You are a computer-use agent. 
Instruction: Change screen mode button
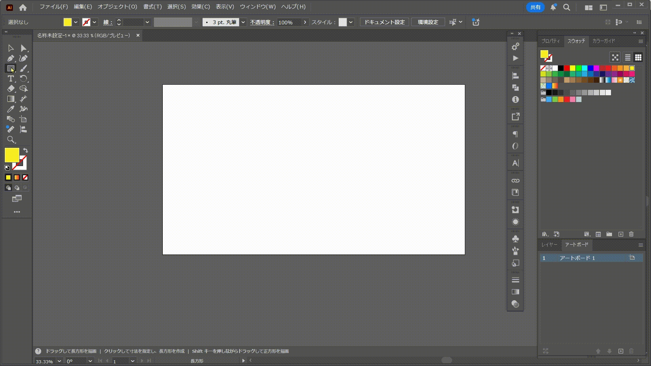click(17, 199)
